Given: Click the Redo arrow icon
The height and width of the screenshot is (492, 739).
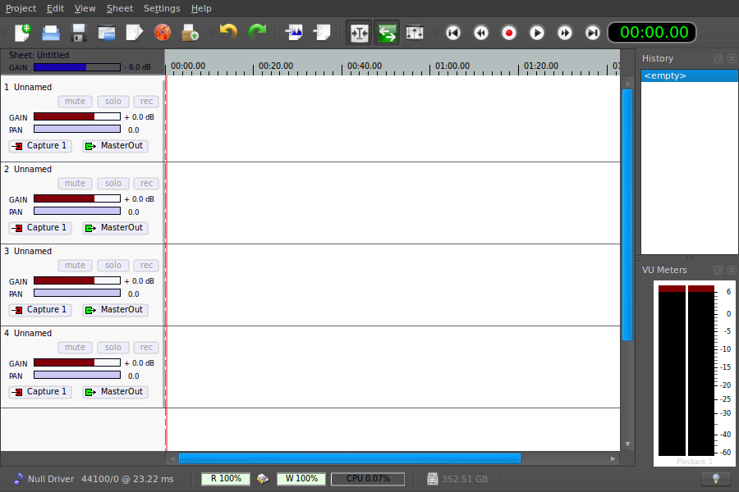Looking at the screenshot, I should [x=255, y=33].
